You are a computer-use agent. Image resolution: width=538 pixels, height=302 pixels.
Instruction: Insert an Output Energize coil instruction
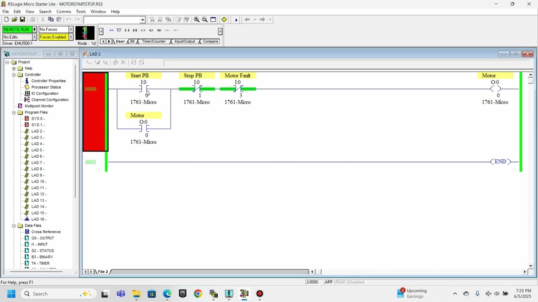143,30
